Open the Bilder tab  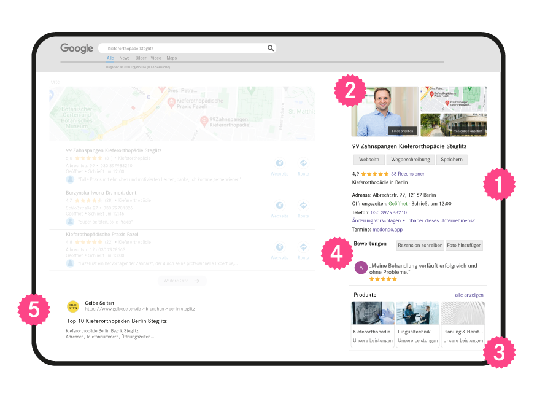pyautogui.click(x=141, y=58)
